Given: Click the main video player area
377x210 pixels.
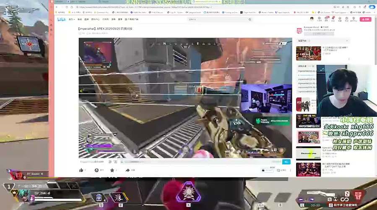Looking at the screenshot, I should click(185, 98).
